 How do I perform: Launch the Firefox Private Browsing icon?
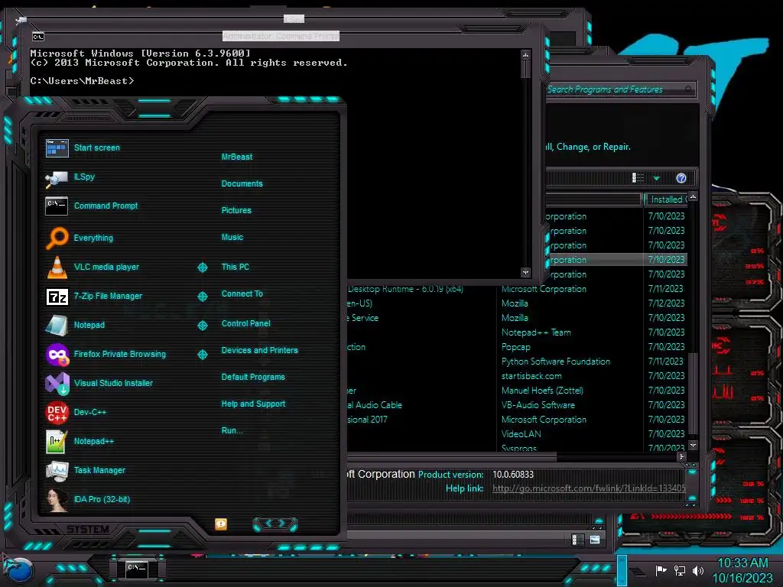pos(57,355)
